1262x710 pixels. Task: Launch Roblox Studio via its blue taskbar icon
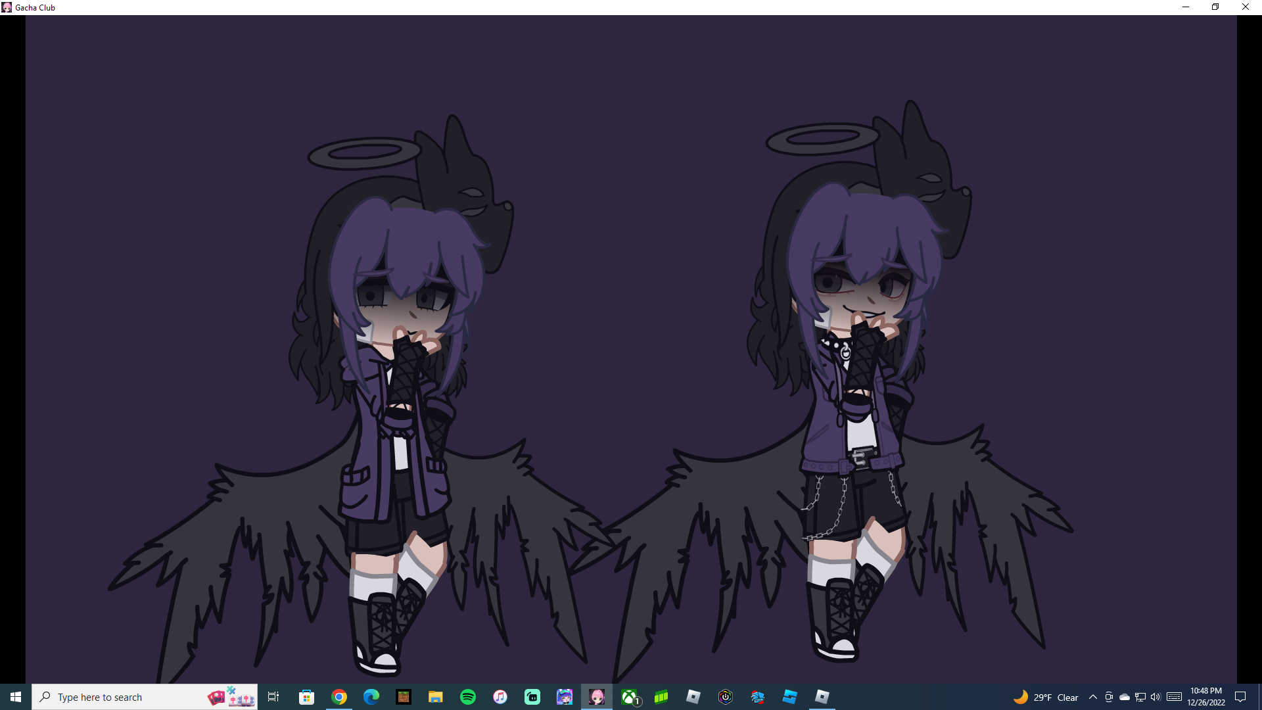pyautogui.click(x=790, y=697)
